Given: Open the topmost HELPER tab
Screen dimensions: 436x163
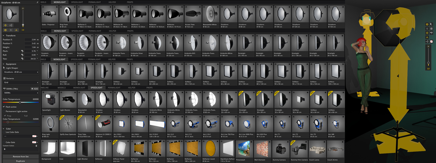Looking at the screenshot, I should 112,2.
